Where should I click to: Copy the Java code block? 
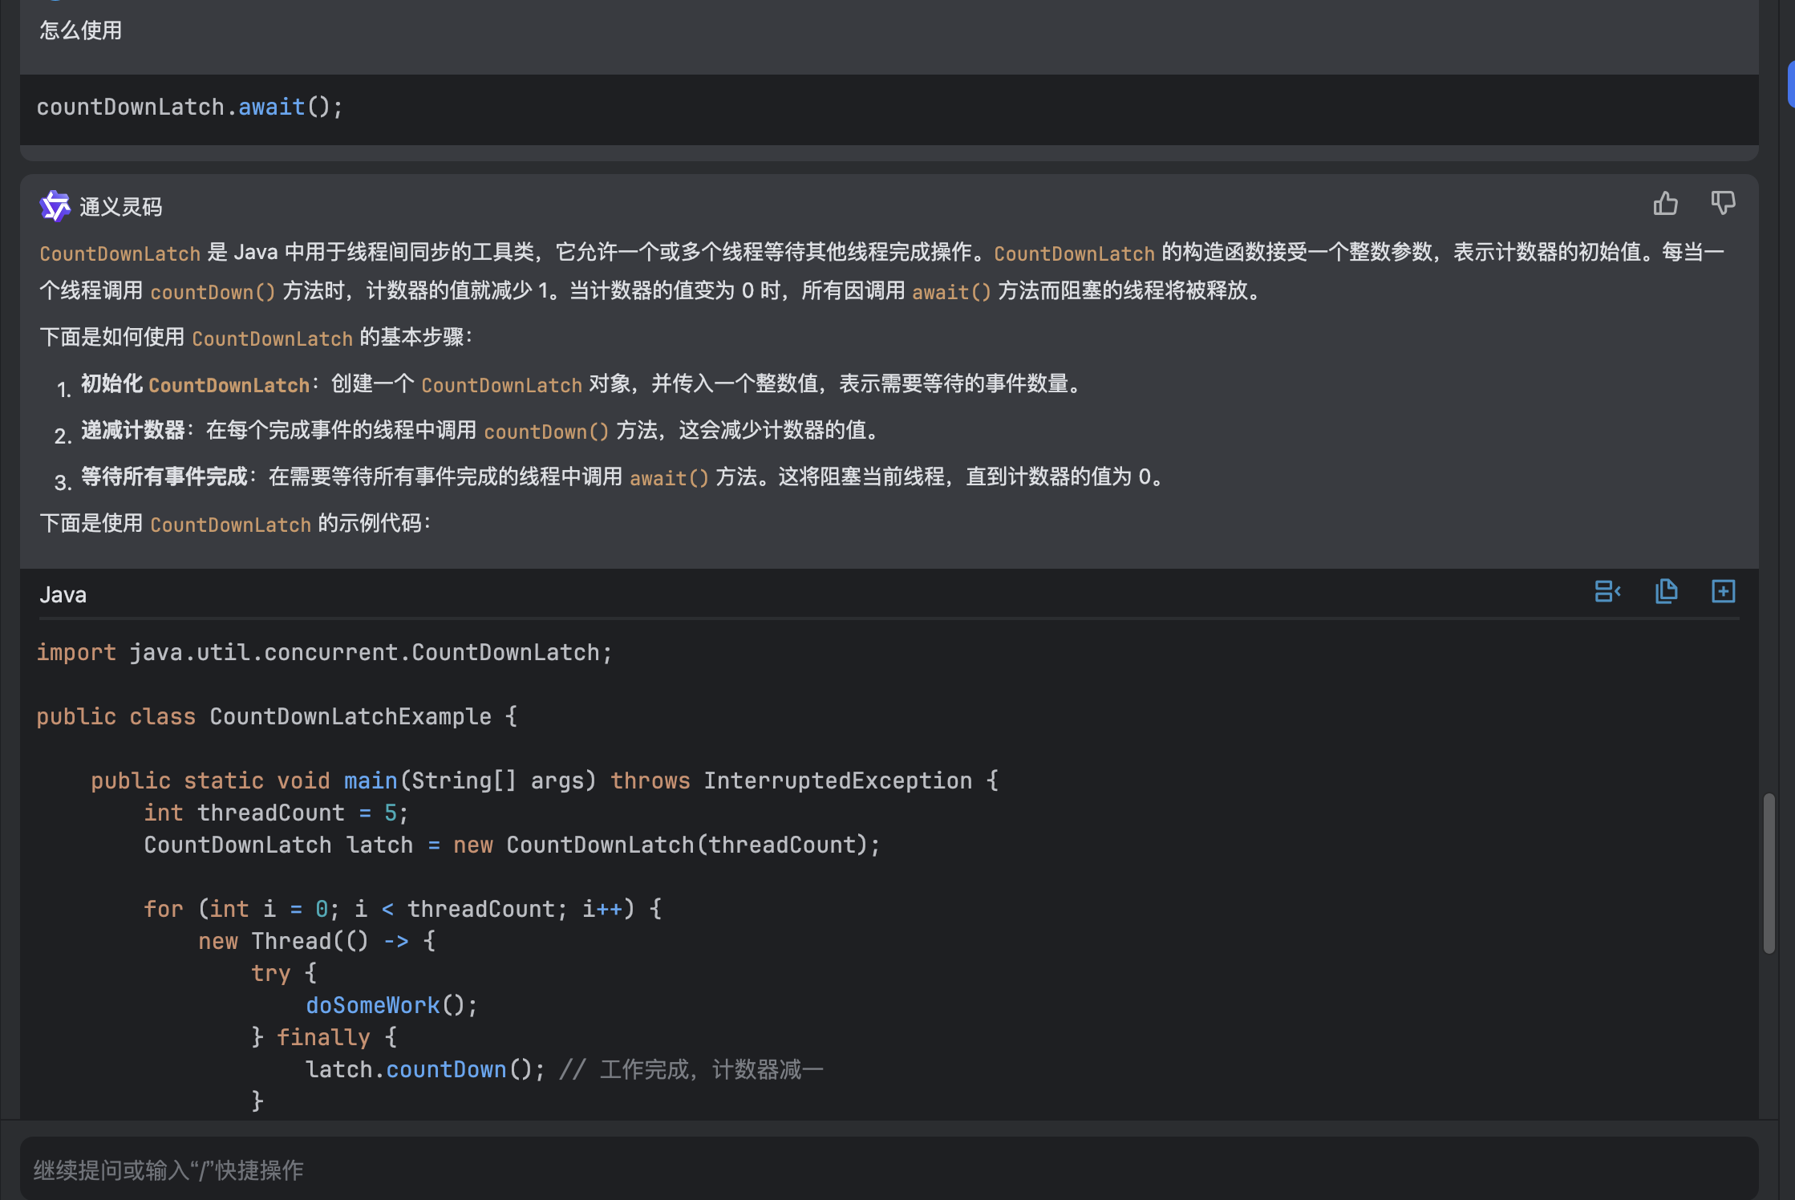click(1666, 592)
